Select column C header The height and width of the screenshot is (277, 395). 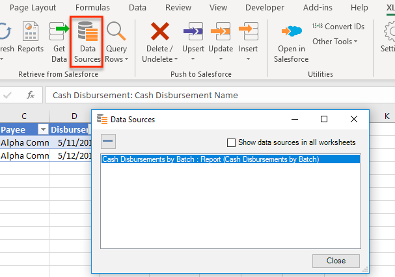[24, 116]
